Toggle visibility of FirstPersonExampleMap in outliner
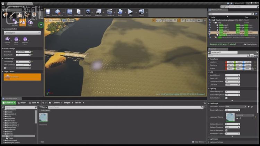The width and height of the screenshot is (260, 146). pos(209,20)
